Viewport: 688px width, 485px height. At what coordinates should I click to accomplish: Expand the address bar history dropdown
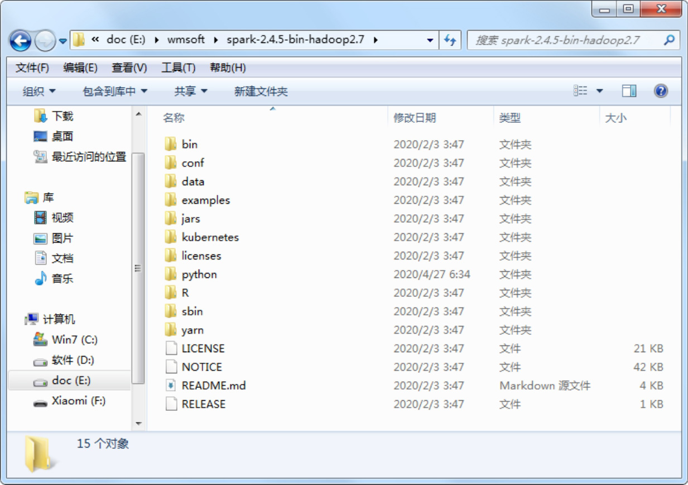click(x=430, y=40)
